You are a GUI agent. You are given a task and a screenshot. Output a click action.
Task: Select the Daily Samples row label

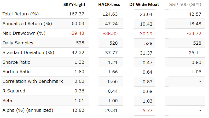coord(18,43)
